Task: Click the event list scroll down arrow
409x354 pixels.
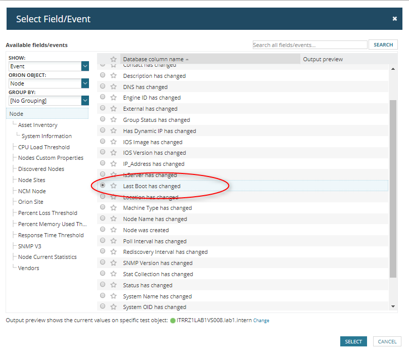Action: coord(393,306)
